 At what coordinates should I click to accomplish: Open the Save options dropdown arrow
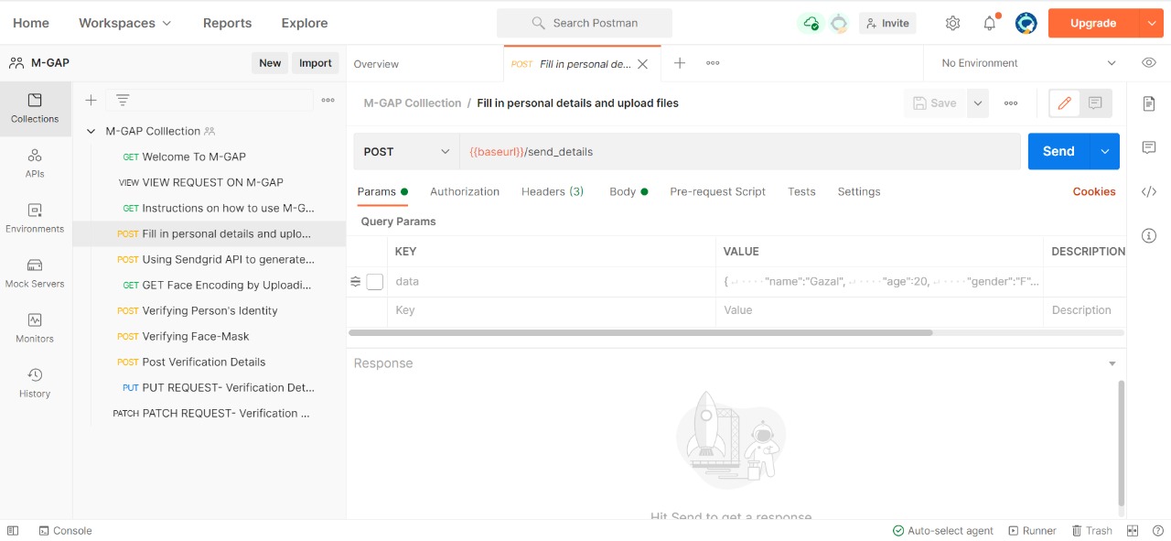tap(978, 103)
